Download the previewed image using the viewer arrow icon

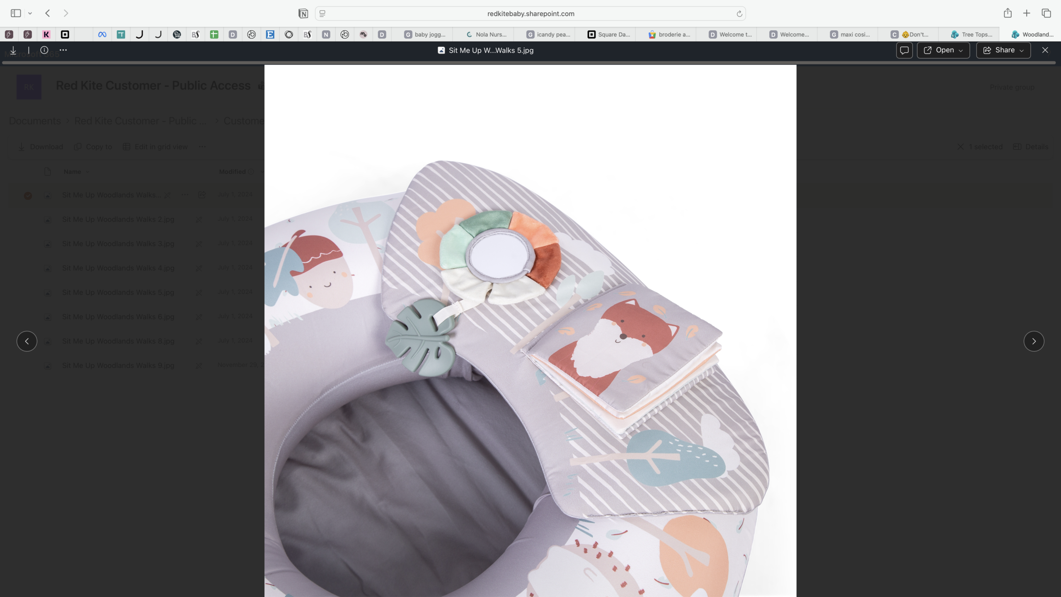click(13, 50)
